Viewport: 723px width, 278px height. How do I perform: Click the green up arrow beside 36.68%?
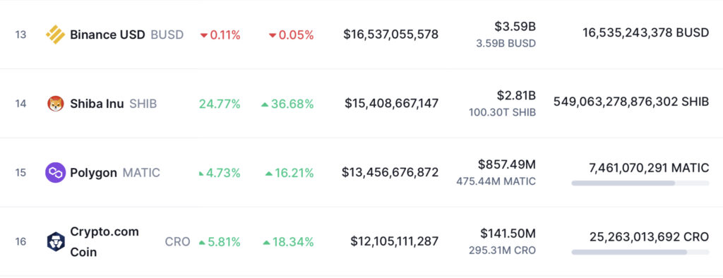click(265, 104)
